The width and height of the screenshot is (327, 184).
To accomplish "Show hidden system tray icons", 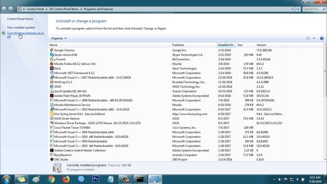I will click(x=274, y=179).
